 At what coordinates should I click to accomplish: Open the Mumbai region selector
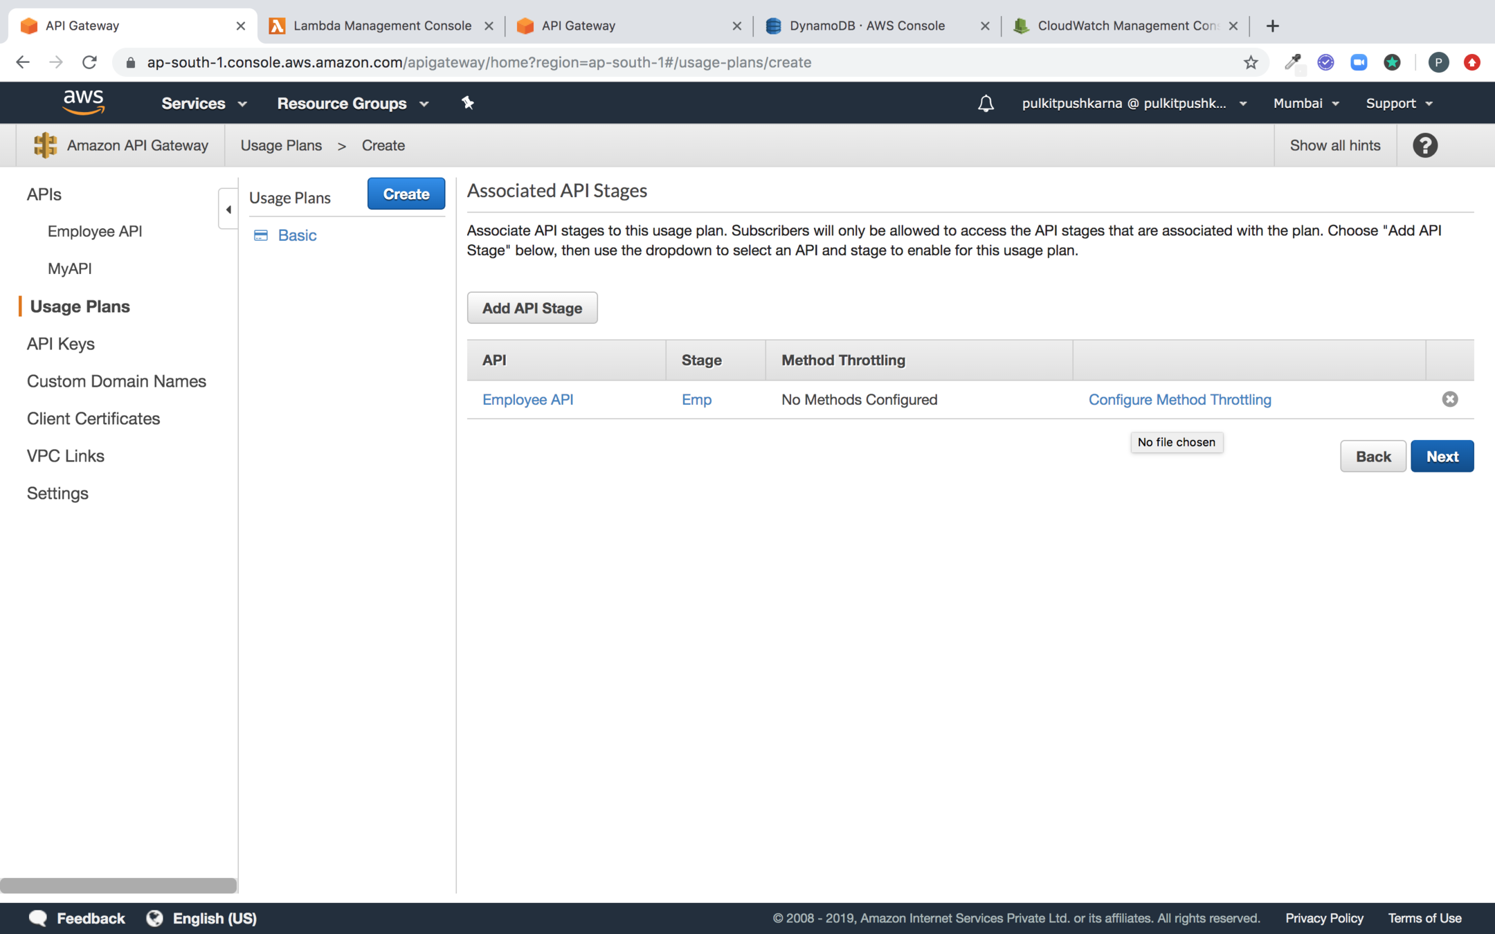[1305, 103]
